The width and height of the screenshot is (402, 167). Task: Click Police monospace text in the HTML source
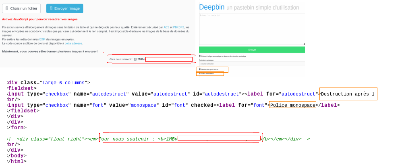tap(293, 105)
